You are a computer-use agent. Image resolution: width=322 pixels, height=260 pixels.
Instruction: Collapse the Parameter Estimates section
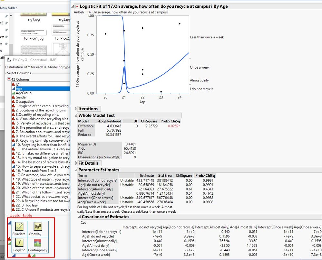(76, 170)
